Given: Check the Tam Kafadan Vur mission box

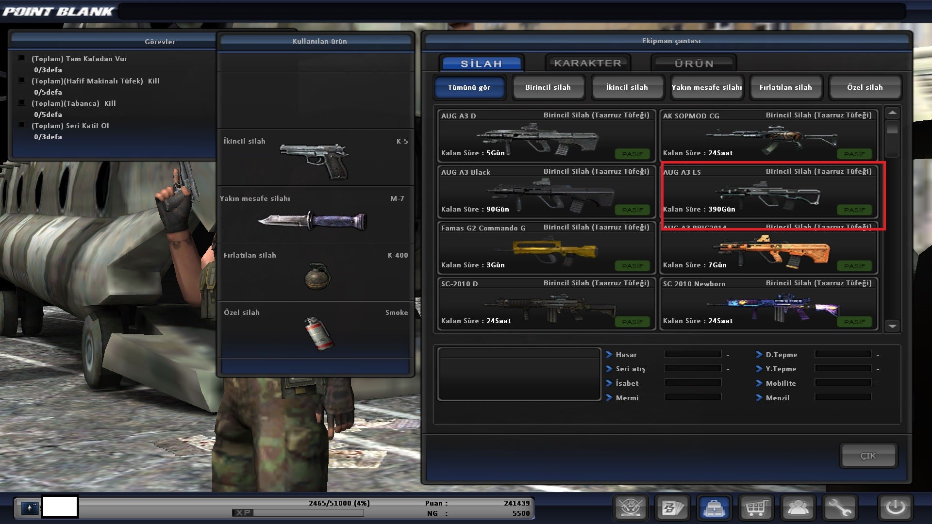Looking at the screenshot, I should click(21, 58).
